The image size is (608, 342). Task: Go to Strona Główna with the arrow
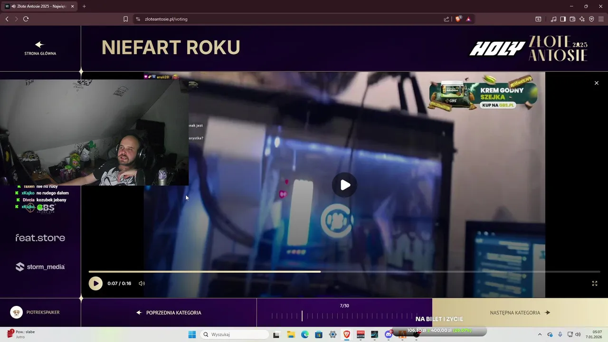point(40,48)
